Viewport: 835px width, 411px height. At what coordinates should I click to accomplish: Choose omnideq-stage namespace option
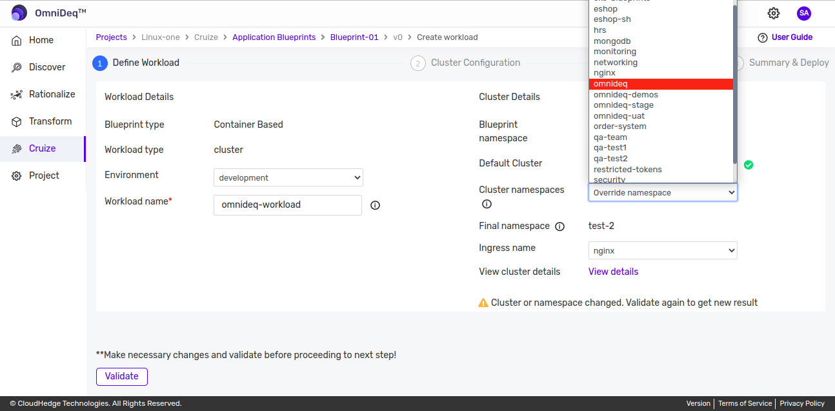(661, 105)
